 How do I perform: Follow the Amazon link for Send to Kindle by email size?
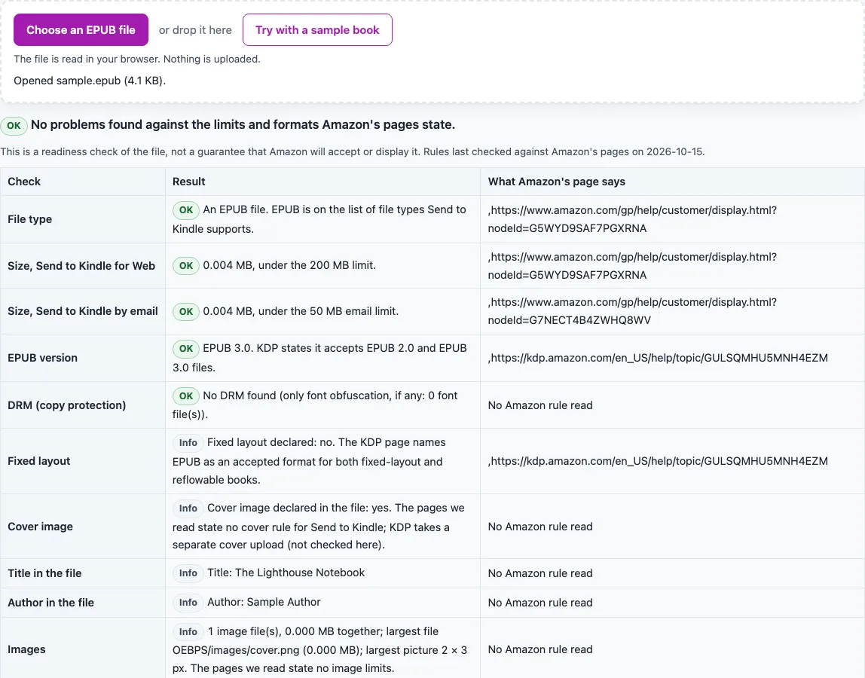(632, 311)
